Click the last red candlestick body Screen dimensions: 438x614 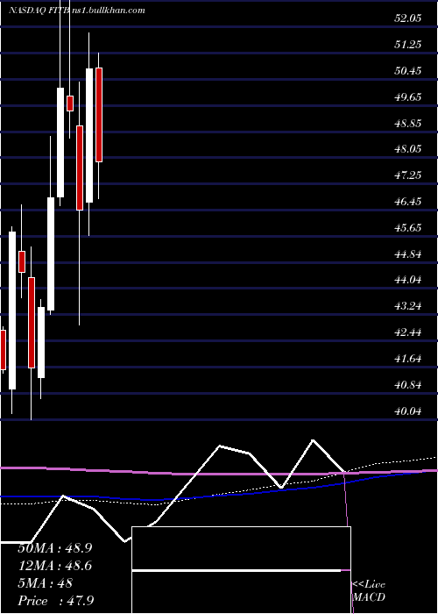[x=99, y=115]
